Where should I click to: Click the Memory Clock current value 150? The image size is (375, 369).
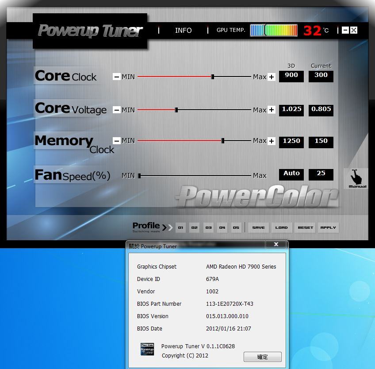[321, 142]
